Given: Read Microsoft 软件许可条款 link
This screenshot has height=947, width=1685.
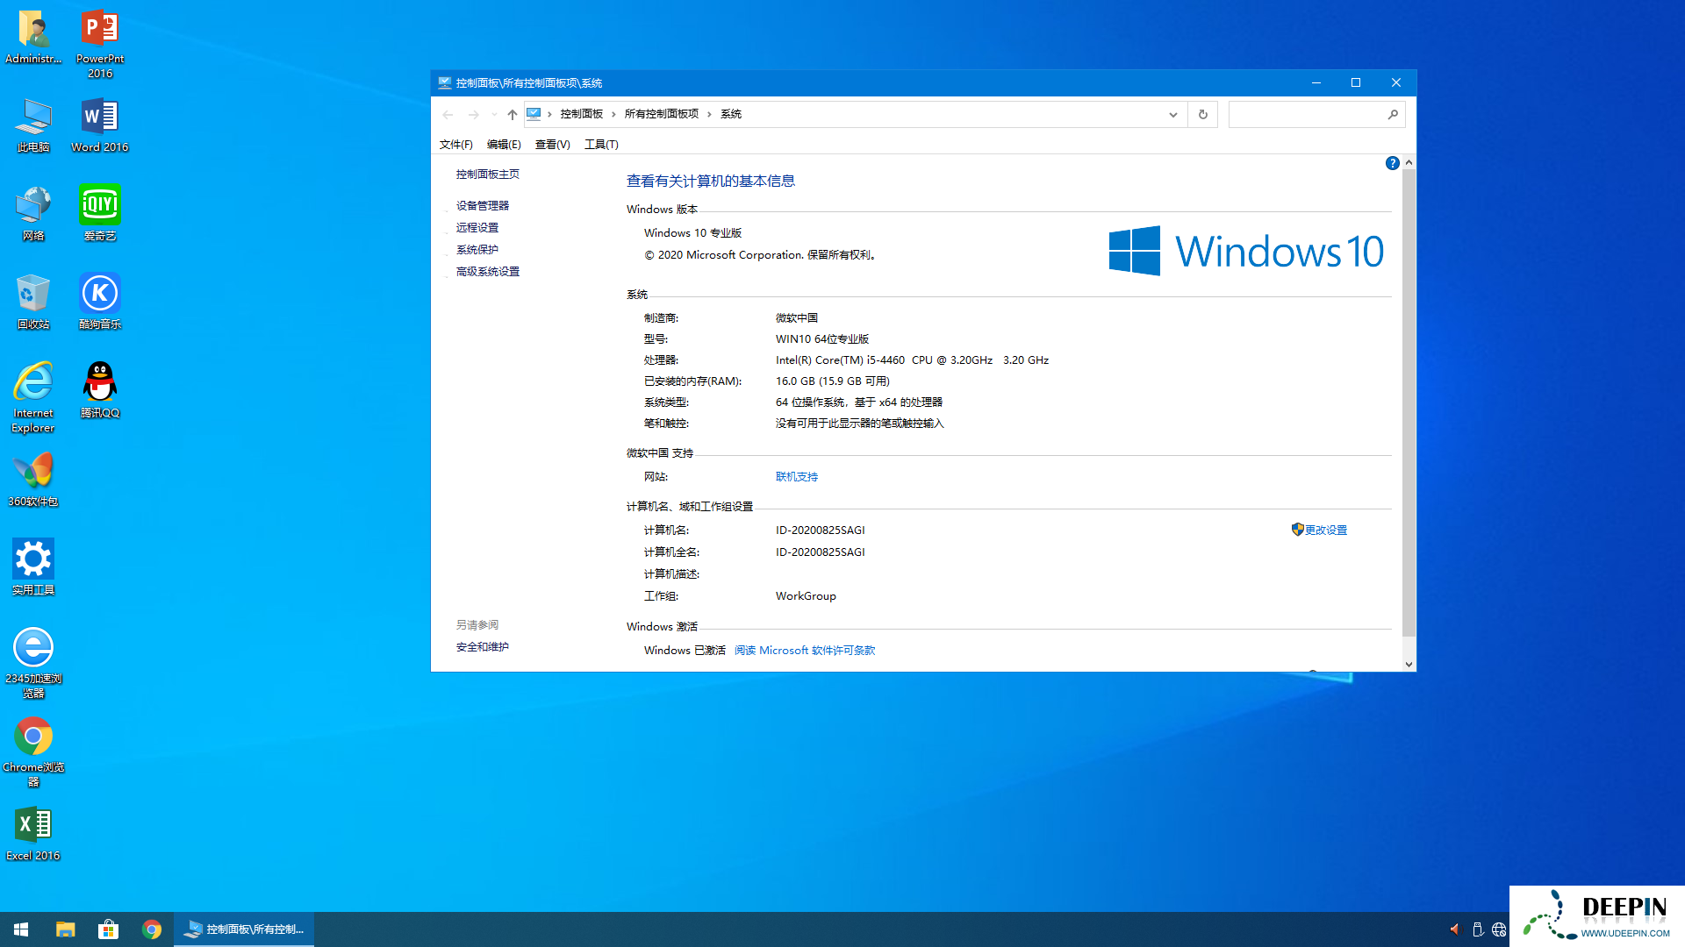Looking at the screenshot, I should pyautogui.click(x=805, y=651).
